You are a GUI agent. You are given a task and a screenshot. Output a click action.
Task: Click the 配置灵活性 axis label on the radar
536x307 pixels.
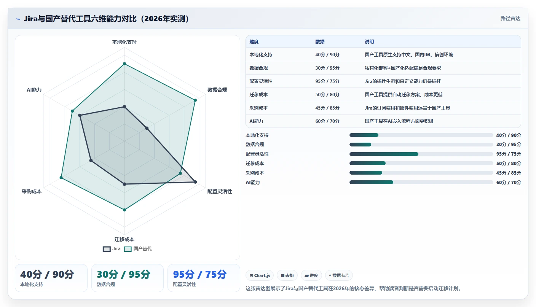click(x=220, y=191)
